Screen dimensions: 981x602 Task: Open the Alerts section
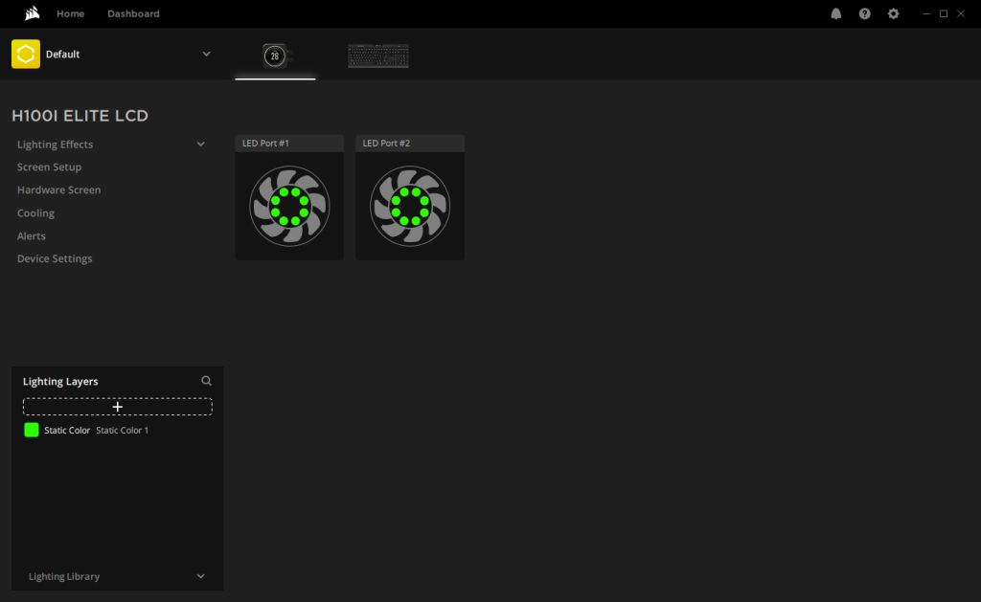click(32, 235)
